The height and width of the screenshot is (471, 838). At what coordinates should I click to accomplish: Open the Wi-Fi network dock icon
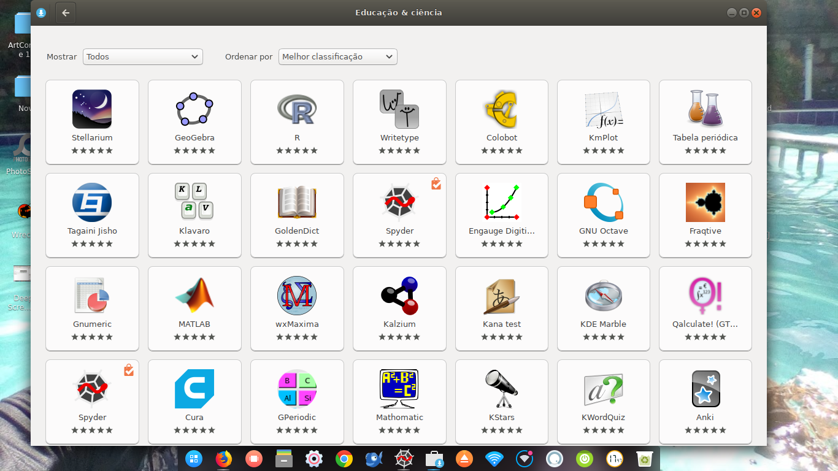click(x=494, y=459)
